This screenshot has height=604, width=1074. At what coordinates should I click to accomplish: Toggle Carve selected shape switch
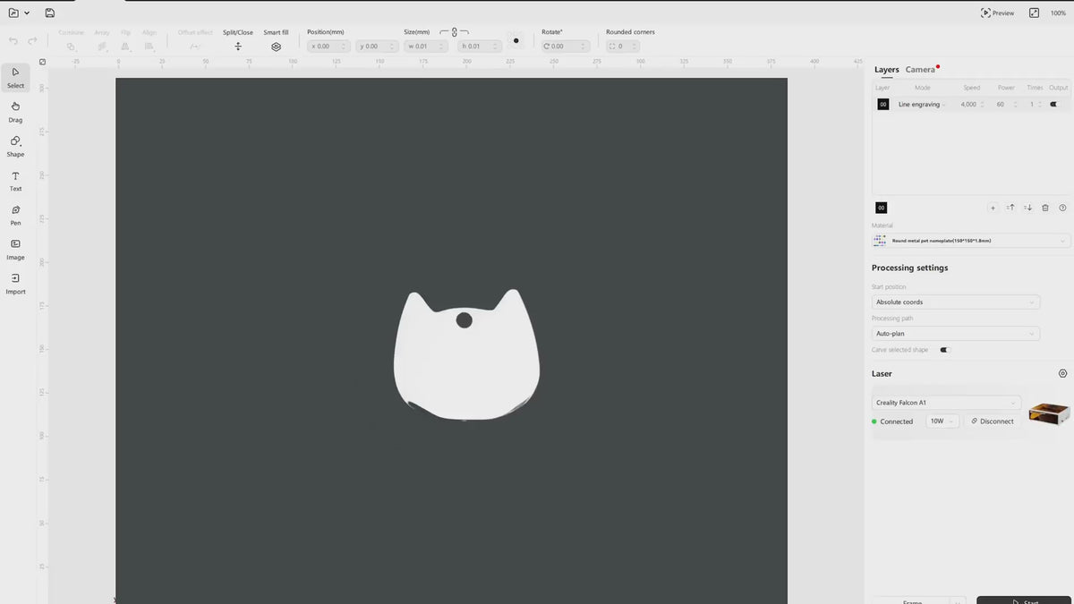[x=944, y=350]
